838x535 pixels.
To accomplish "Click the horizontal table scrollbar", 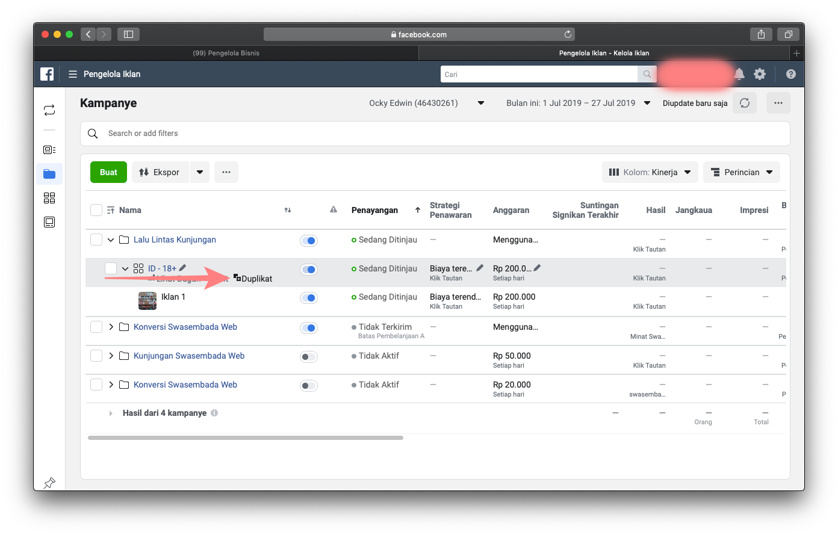I will (x=246, y=438).
